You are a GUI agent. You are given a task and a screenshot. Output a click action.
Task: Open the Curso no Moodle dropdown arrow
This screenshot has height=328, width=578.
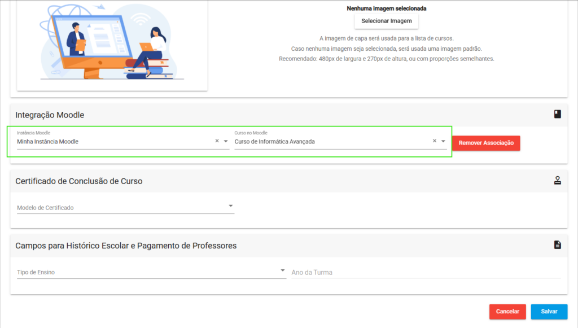tap(443, 141)
